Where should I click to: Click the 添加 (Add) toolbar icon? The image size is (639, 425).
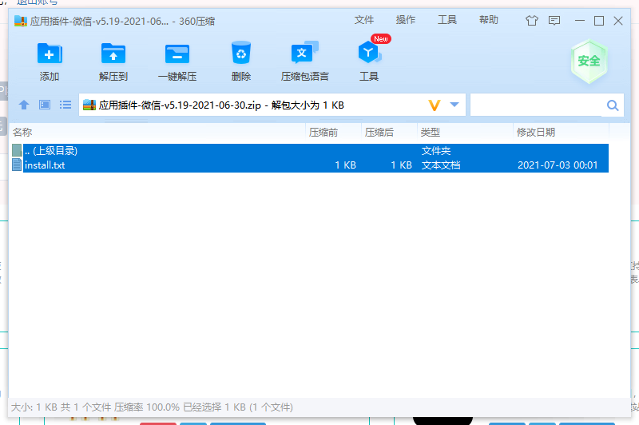pos(50,54)
